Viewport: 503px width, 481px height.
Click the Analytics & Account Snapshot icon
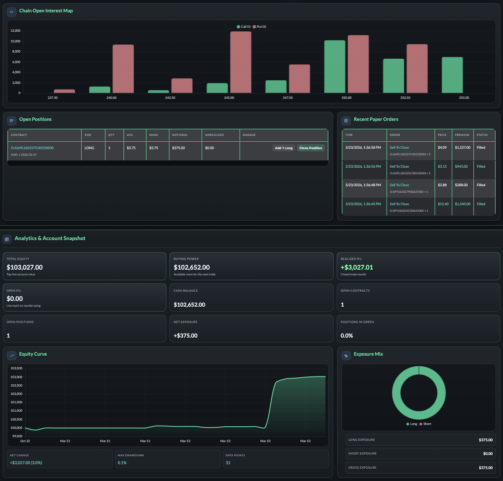[7, 239]
